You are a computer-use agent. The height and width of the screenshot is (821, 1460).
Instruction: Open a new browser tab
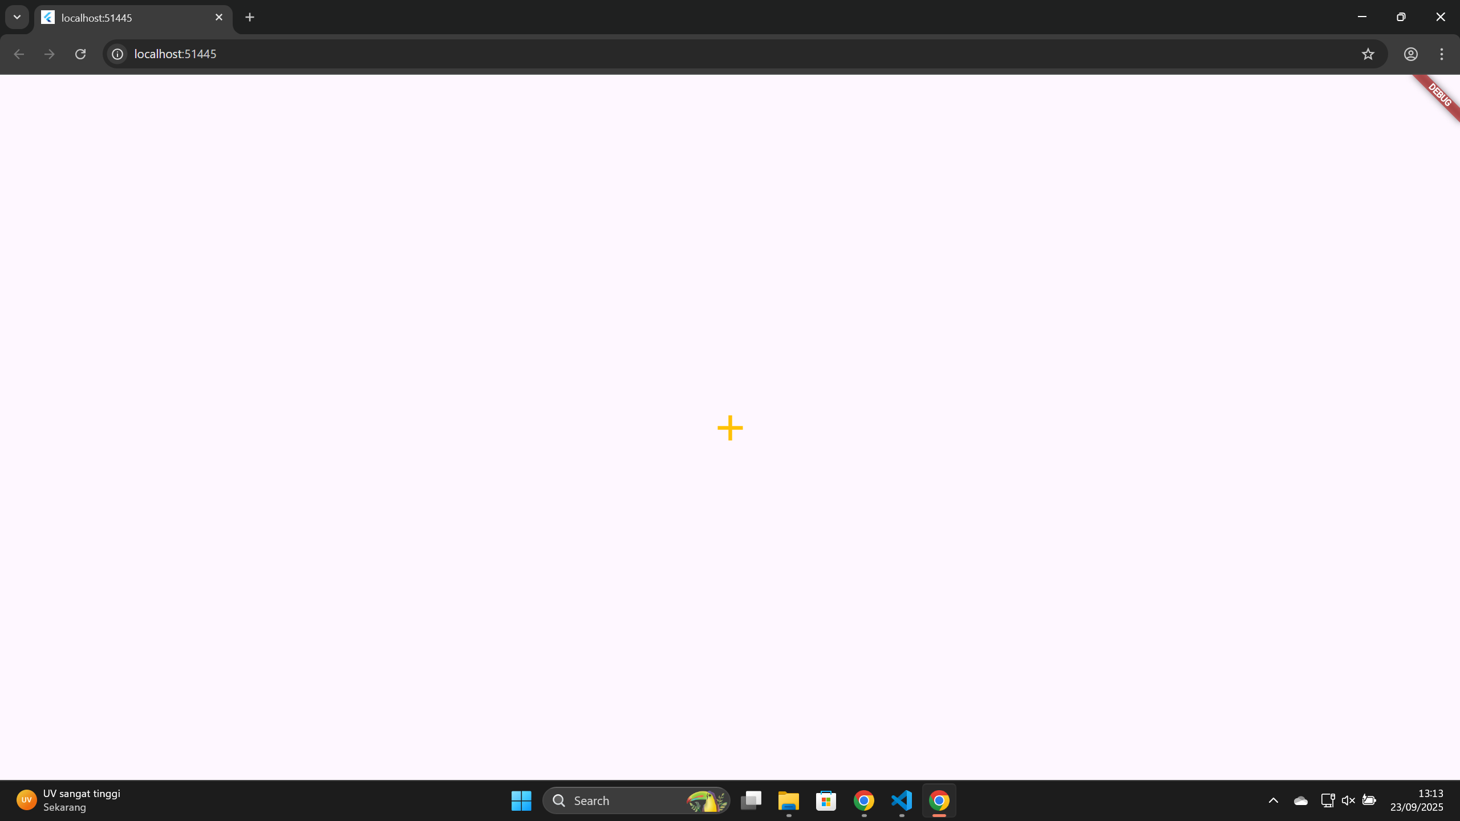[250, 17]
